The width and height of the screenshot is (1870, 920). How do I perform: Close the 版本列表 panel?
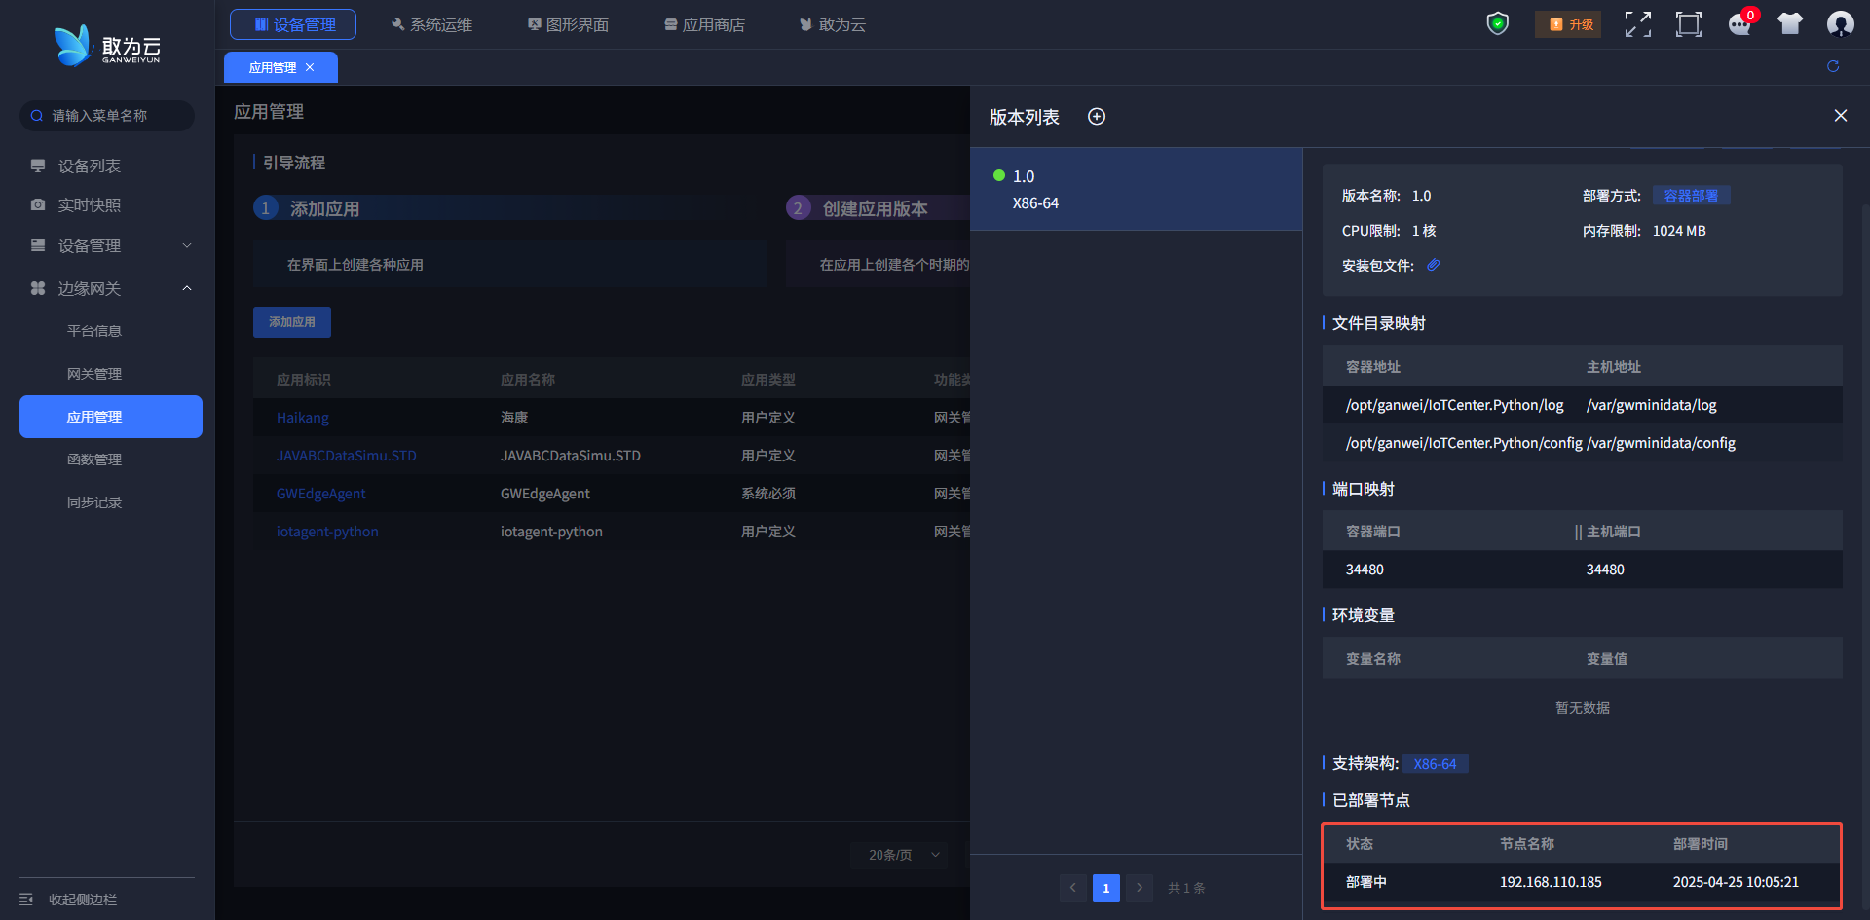click(1841, 116)
